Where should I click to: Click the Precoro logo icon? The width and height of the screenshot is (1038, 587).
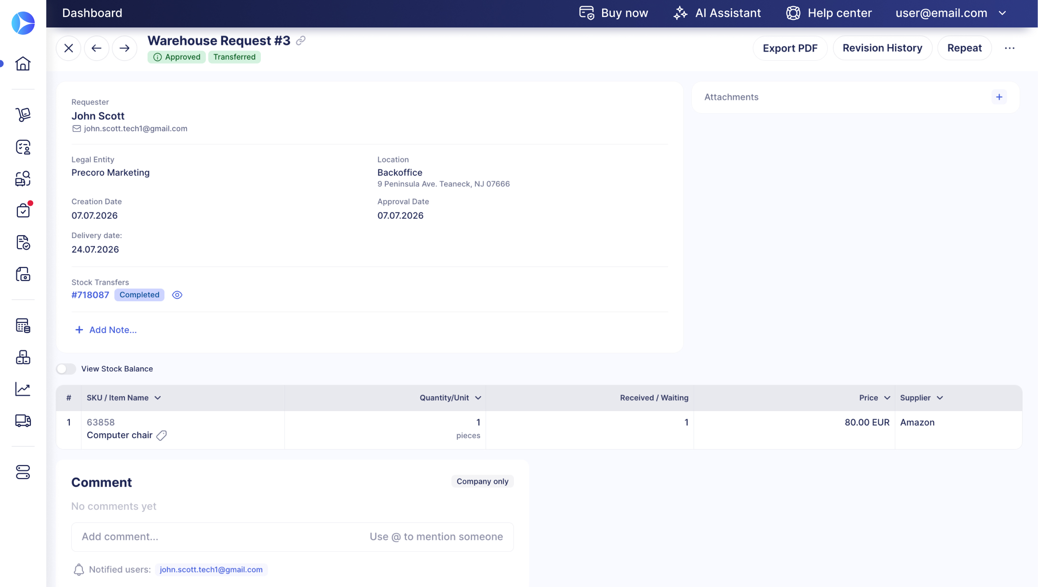point(23,23)
